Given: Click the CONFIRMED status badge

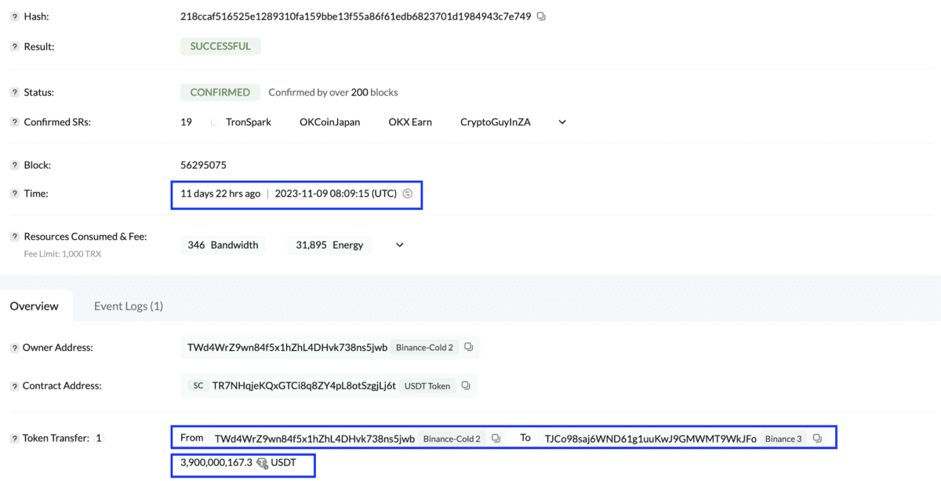Looking at the screenshot, I should 220,92.
